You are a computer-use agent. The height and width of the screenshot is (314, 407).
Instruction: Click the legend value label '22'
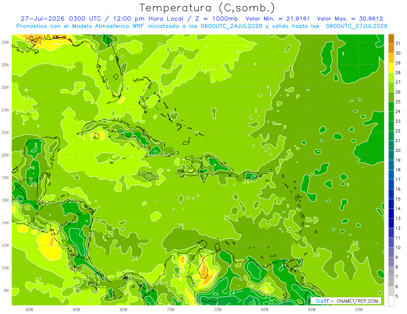(398, 131)
